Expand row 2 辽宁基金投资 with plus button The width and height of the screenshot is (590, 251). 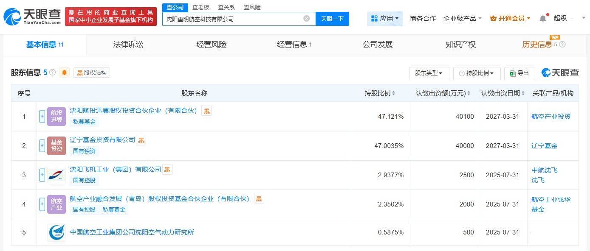pyautogui.click(x=42, y=145)
